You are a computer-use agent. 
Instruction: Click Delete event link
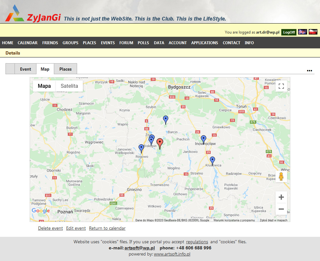pyautogui.click(x=50, y=228)
